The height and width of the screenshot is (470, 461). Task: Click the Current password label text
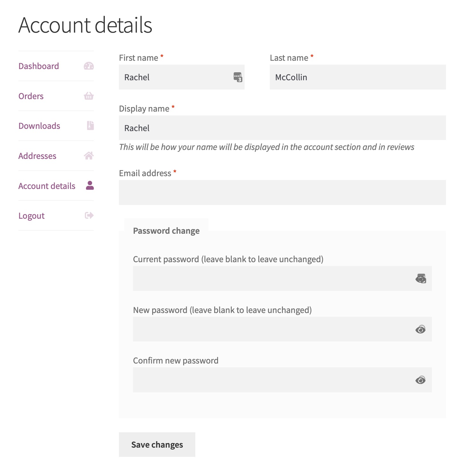[x=228, y=259]
